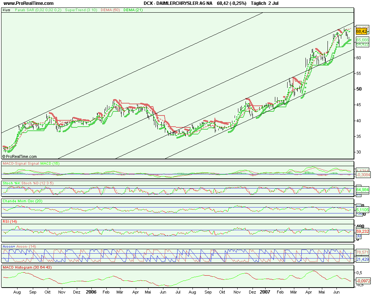Open the Chande Mom Osc (20) panel title
The width and height of the screenshot is (373, 298).
coord(23,201)
